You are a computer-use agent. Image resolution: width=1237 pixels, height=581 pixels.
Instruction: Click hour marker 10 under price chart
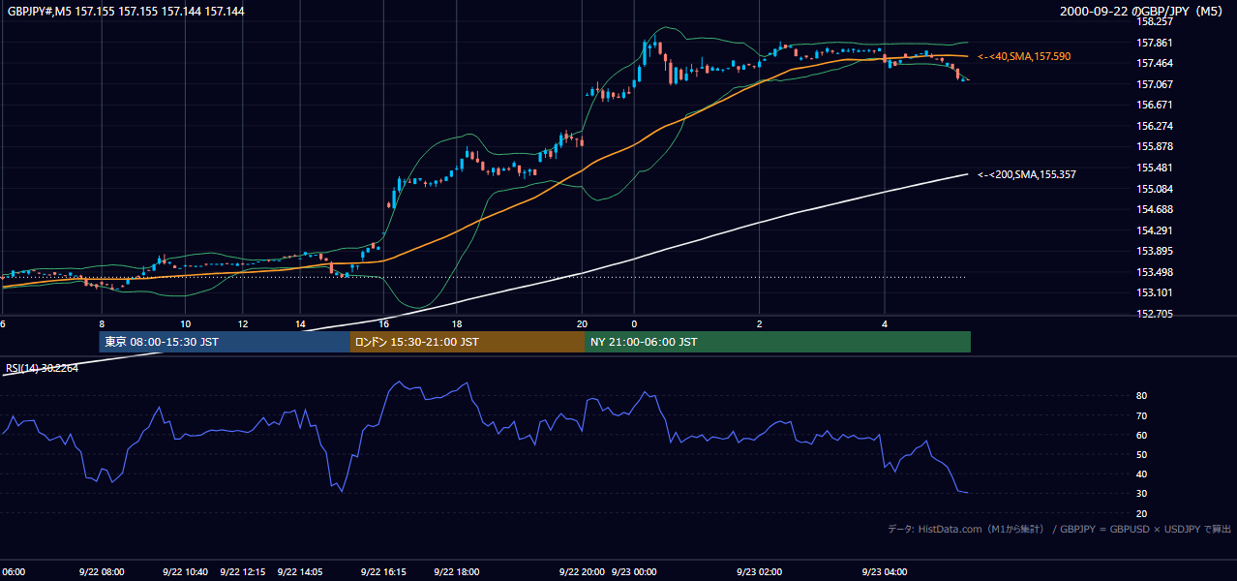185,323
